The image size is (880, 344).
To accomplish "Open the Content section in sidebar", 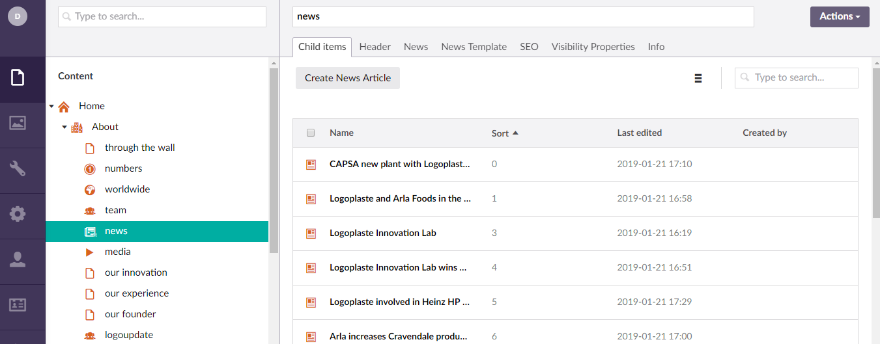I will pos(18,79).
